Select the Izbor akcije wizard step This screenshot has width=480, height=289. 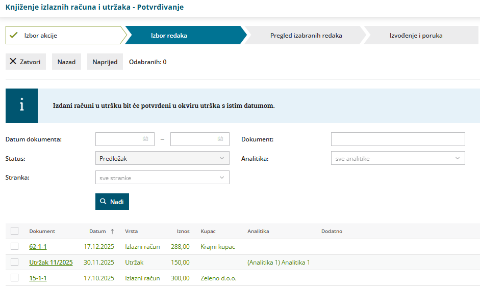pos(65,35)
